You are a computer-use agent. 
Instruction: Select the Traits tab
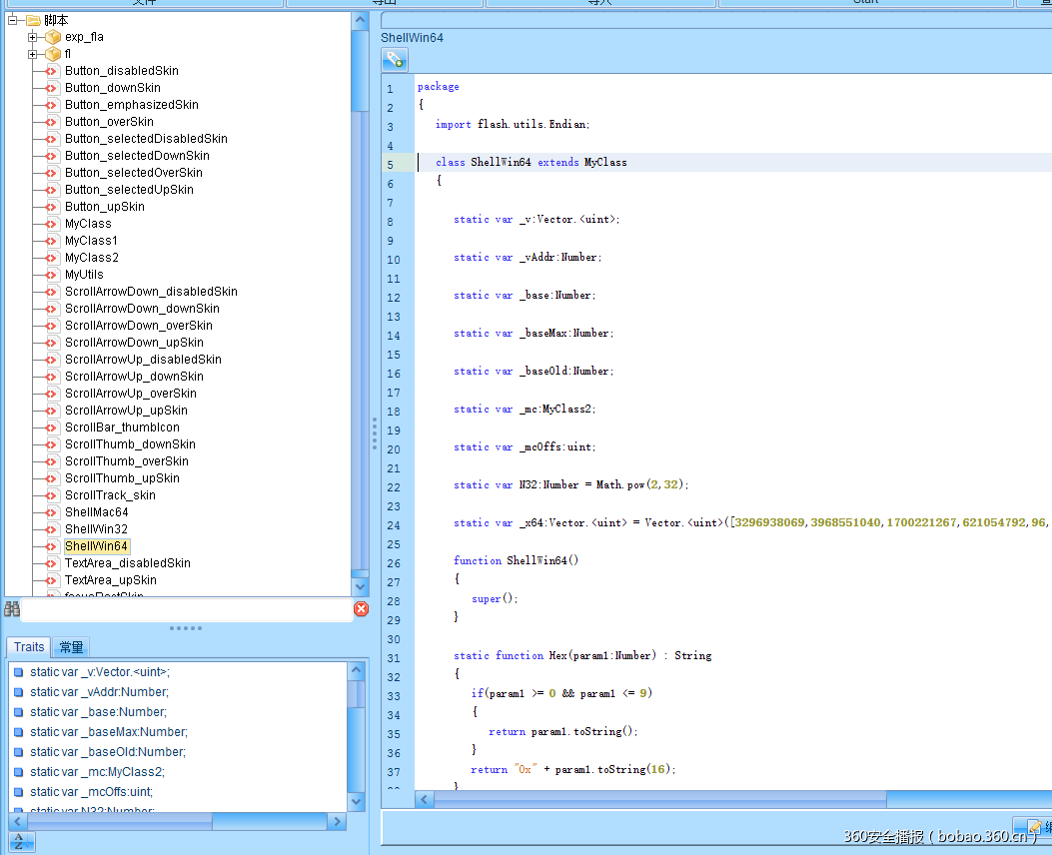pos(29,647)
